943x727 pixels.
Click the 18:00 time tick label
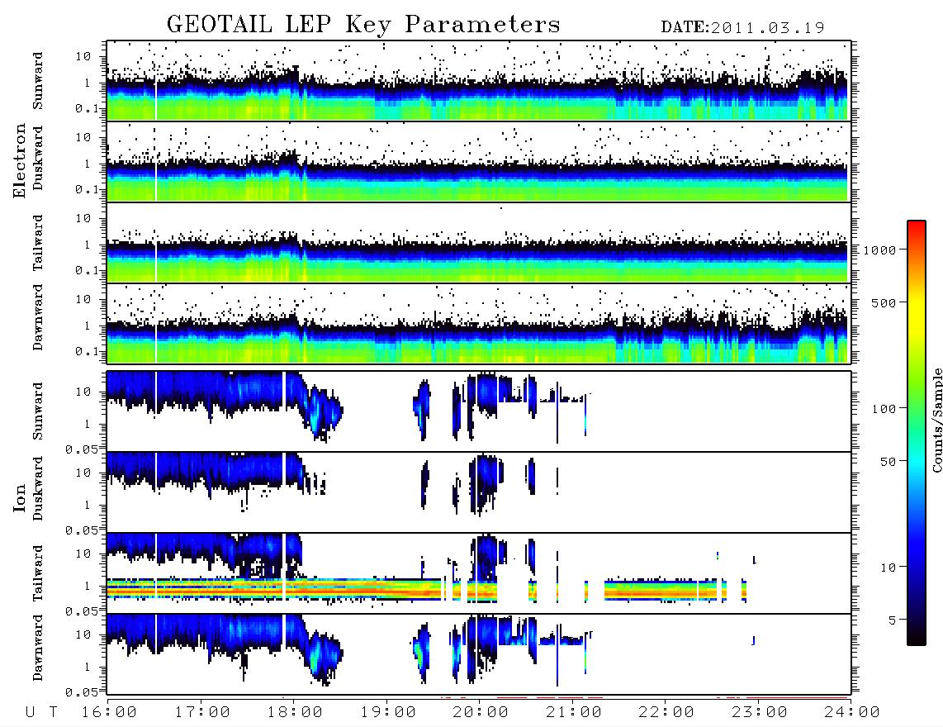pos(295,713)
